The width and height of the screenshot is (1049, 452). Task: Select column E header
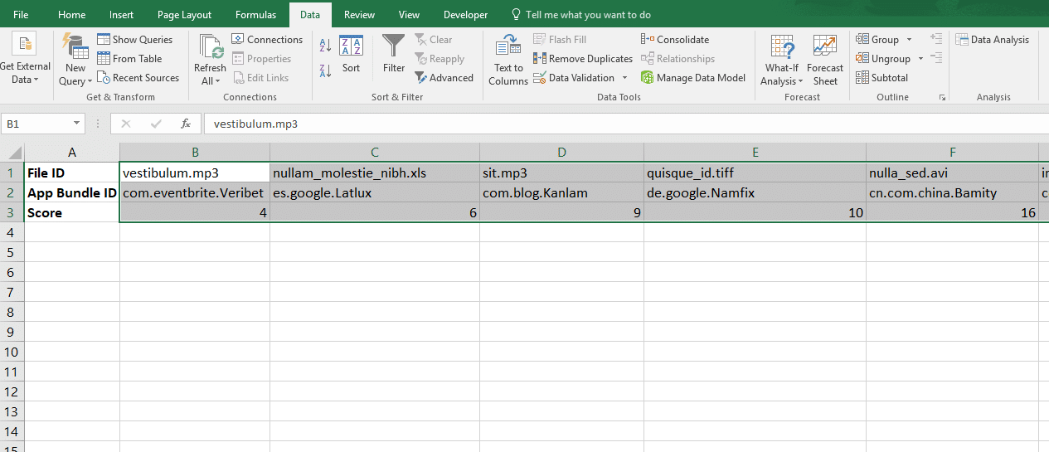(755, 153)
